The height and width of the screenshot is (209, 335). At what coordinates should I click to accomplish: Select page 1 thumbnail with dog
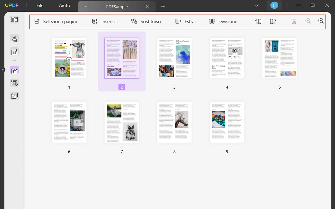69,58
